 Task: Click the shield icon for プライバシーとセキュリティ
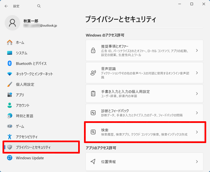(x=10, y=147)
